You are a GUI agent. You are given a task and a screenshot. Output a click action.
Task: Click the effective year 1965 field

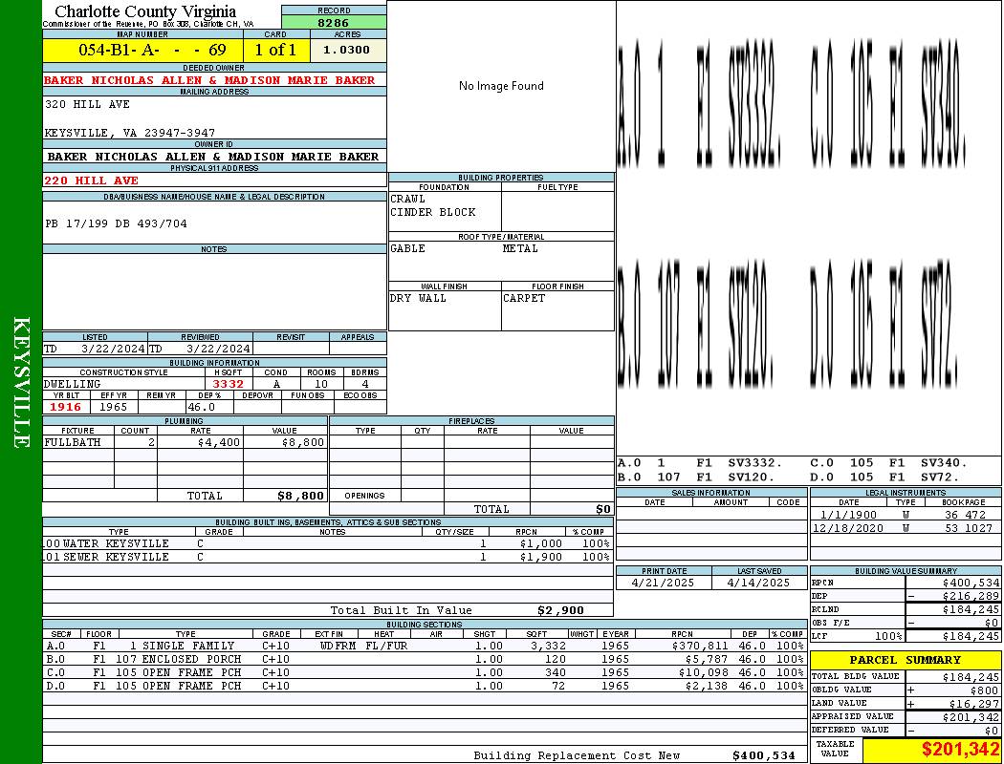114,407
